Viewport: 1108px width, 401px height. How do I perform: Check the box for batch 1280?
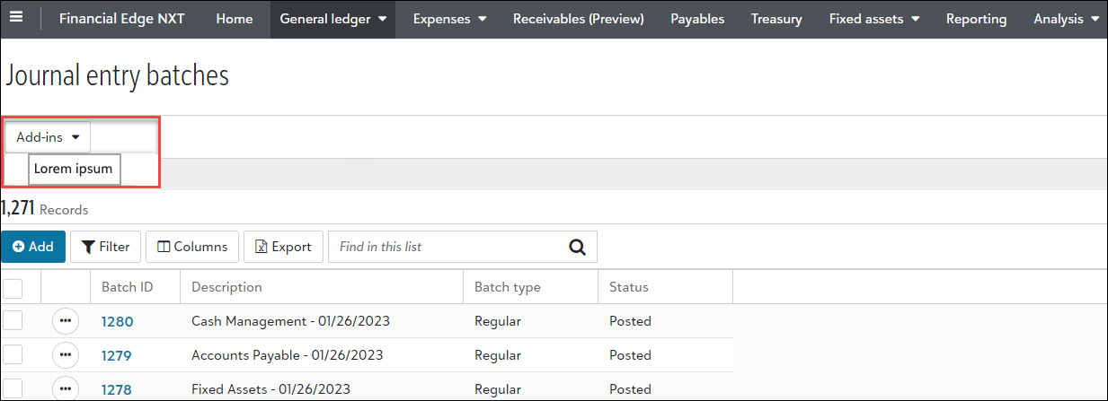point(13,321)
